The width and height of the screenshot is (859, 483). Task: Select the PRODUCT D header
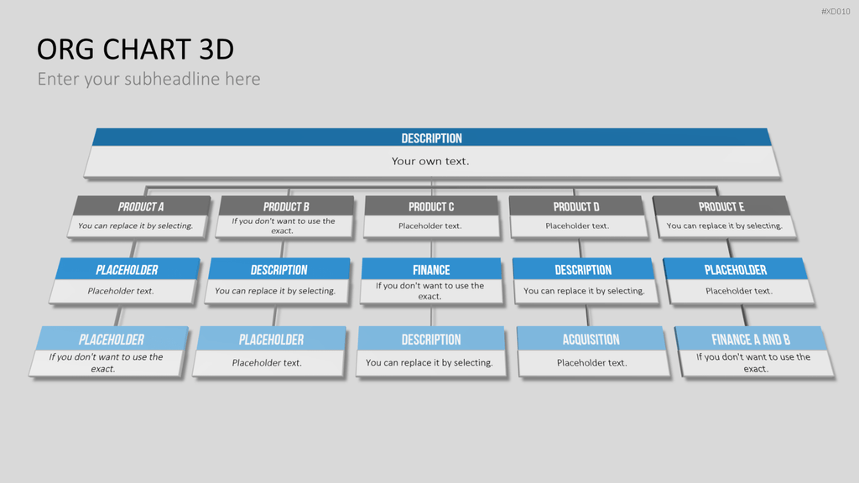576,206
